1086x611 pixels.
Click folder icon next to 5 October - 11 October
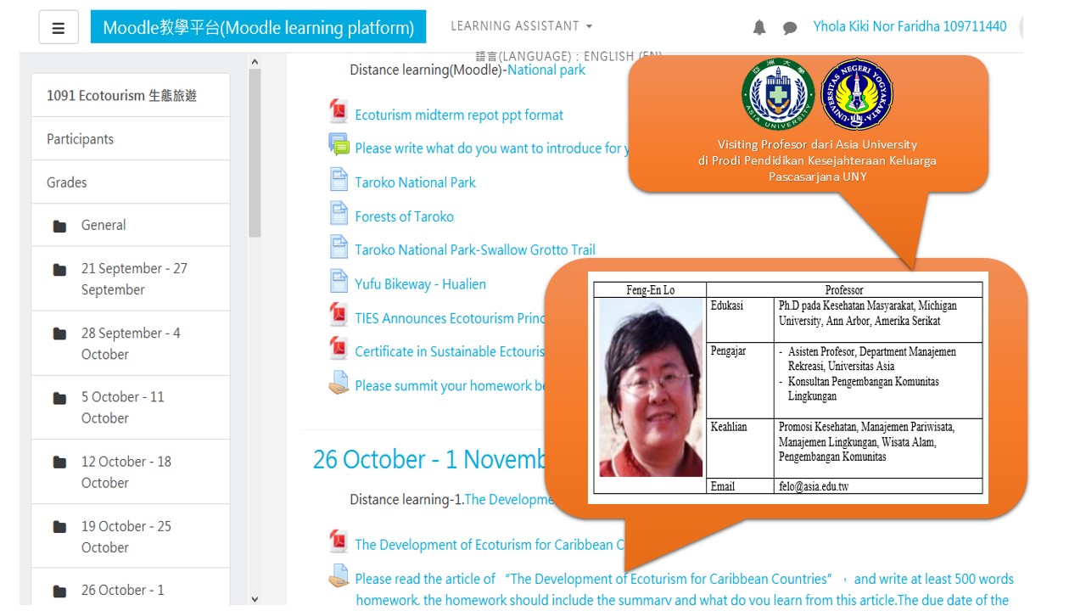(x=59, y=397)
